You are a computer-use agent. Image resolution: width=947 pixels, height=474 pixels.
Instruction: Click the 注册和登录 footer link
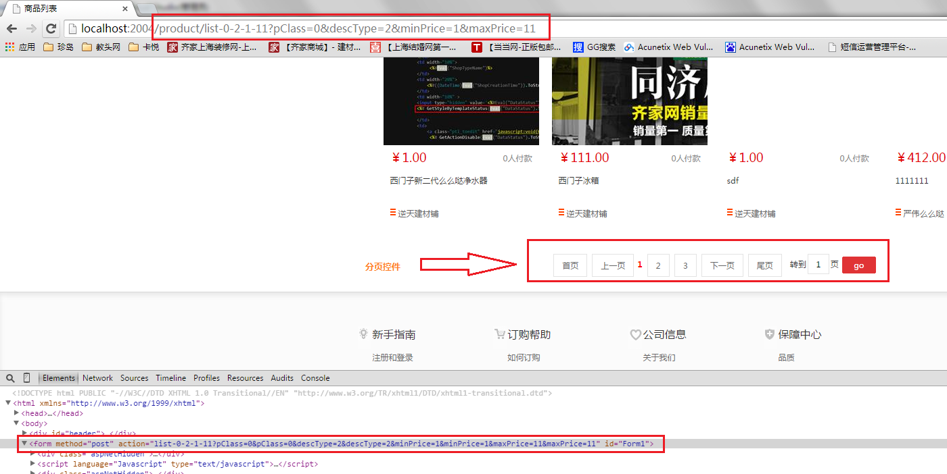point(392,357)
